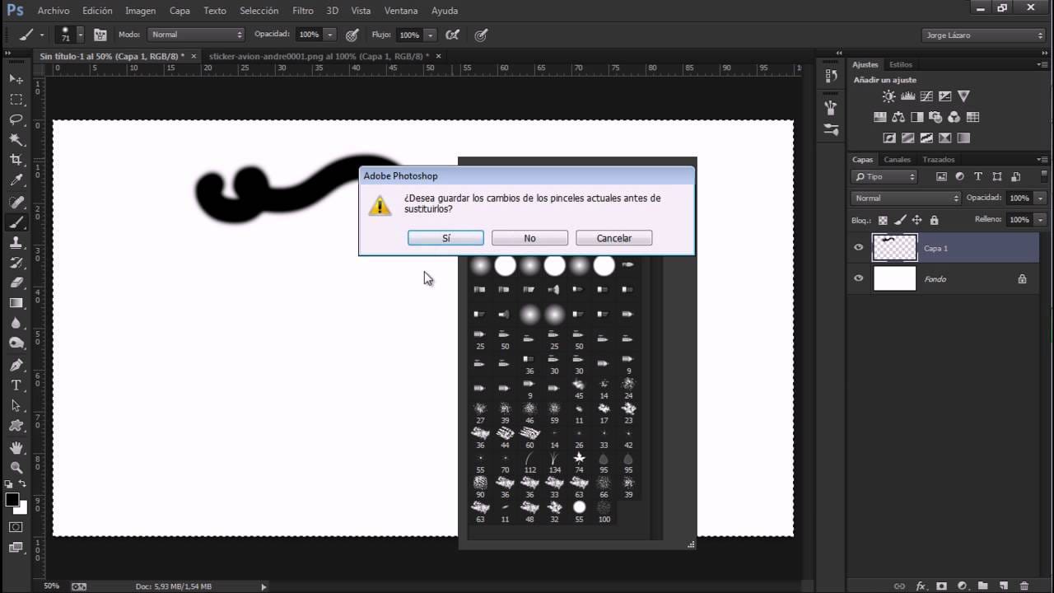1054x593 pixels.
Task: Select the Horizontal Type tool
Action: [x=16, y=385]
